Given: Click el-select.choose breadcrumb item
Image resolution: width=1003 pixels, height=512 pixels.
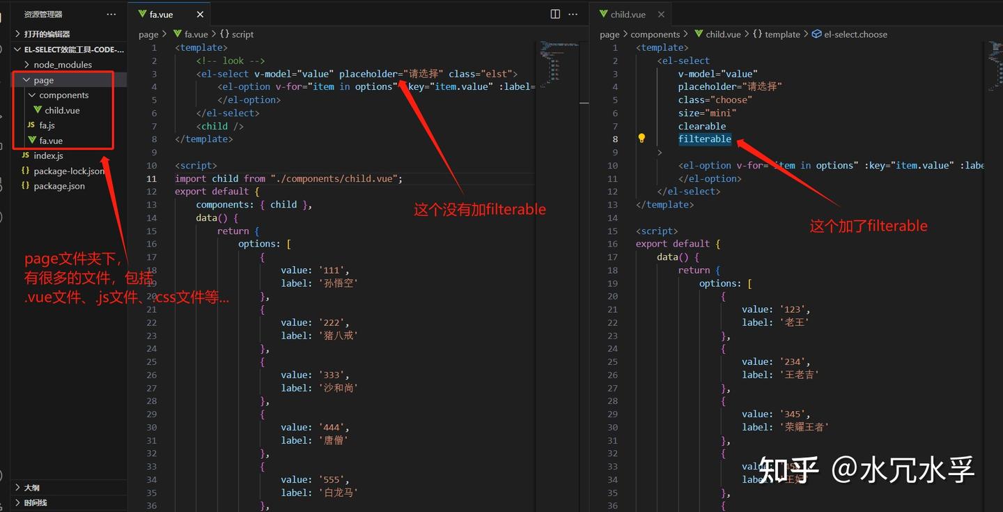Looking at the screenshot, I should point(855,34).
